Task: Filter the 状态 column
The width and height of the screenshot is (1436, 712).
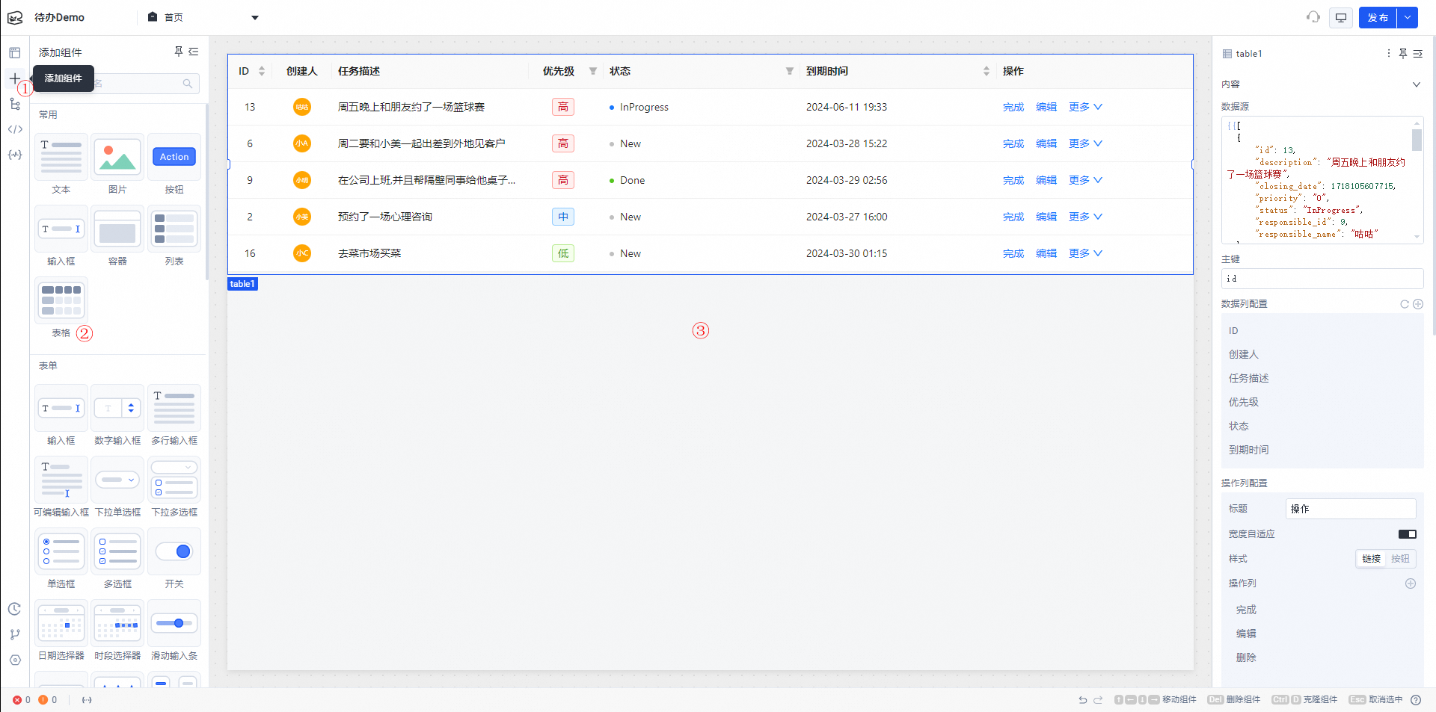Action: tap(790, 71)
